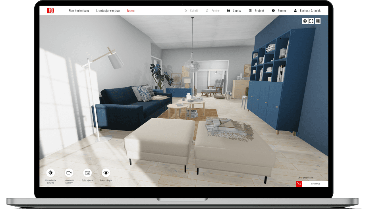
Task: Open the Pomoc help menu
Action: click(279, 11)
